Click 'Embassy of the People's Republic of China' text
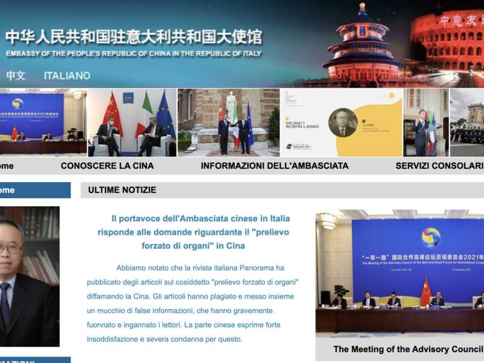This screenshot has height=363, width=484. (x=134, y=54)
